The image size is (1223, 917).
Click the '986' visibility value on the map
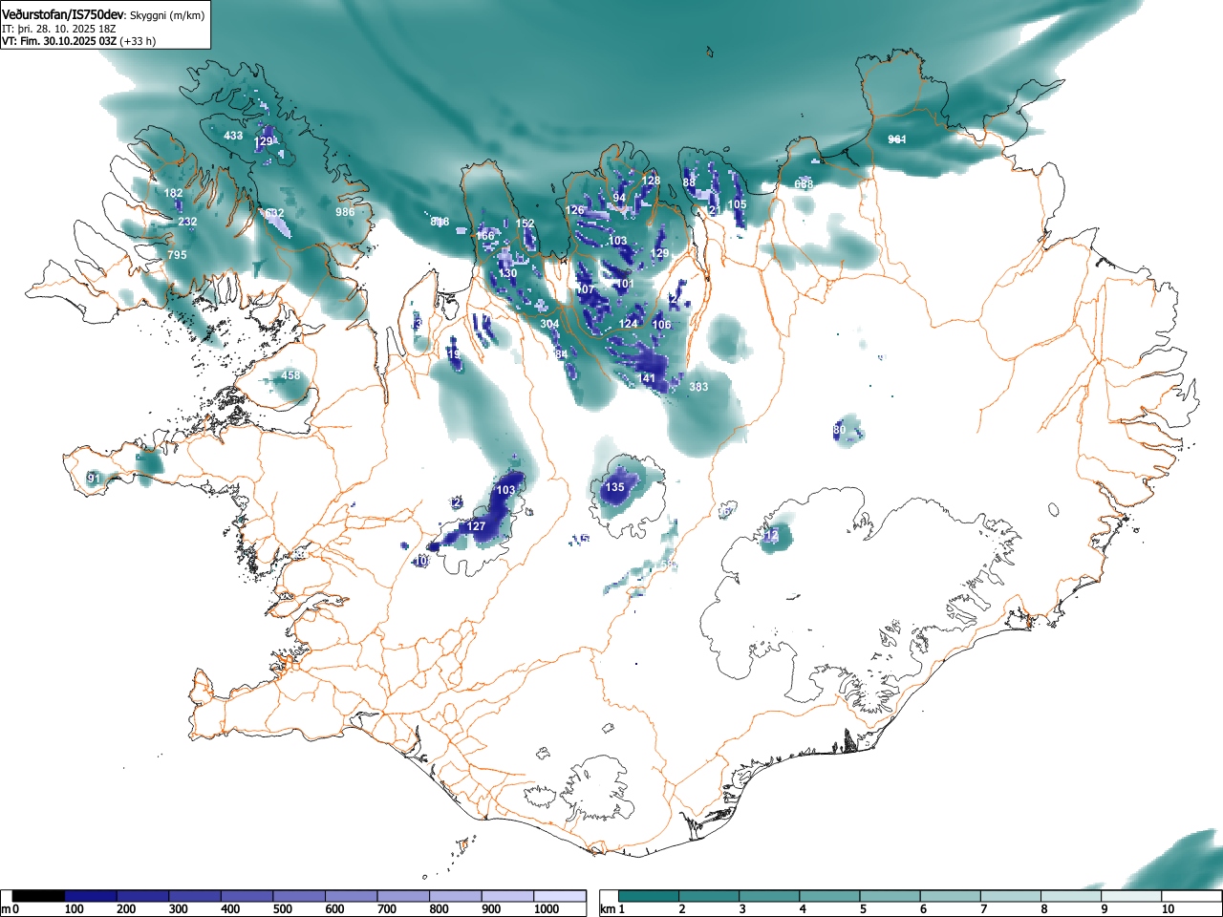click(x=345, y=211)
